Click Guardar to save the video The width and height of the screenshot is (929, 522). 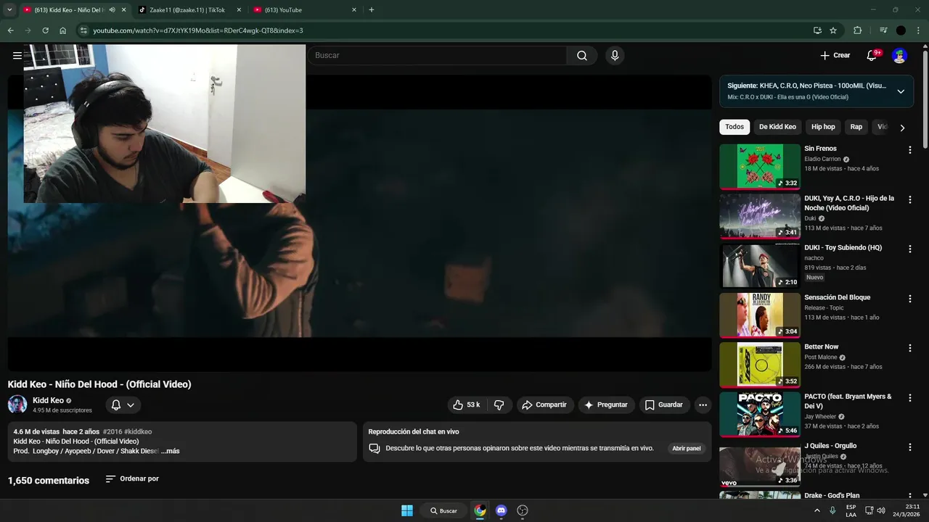point(664,405)
